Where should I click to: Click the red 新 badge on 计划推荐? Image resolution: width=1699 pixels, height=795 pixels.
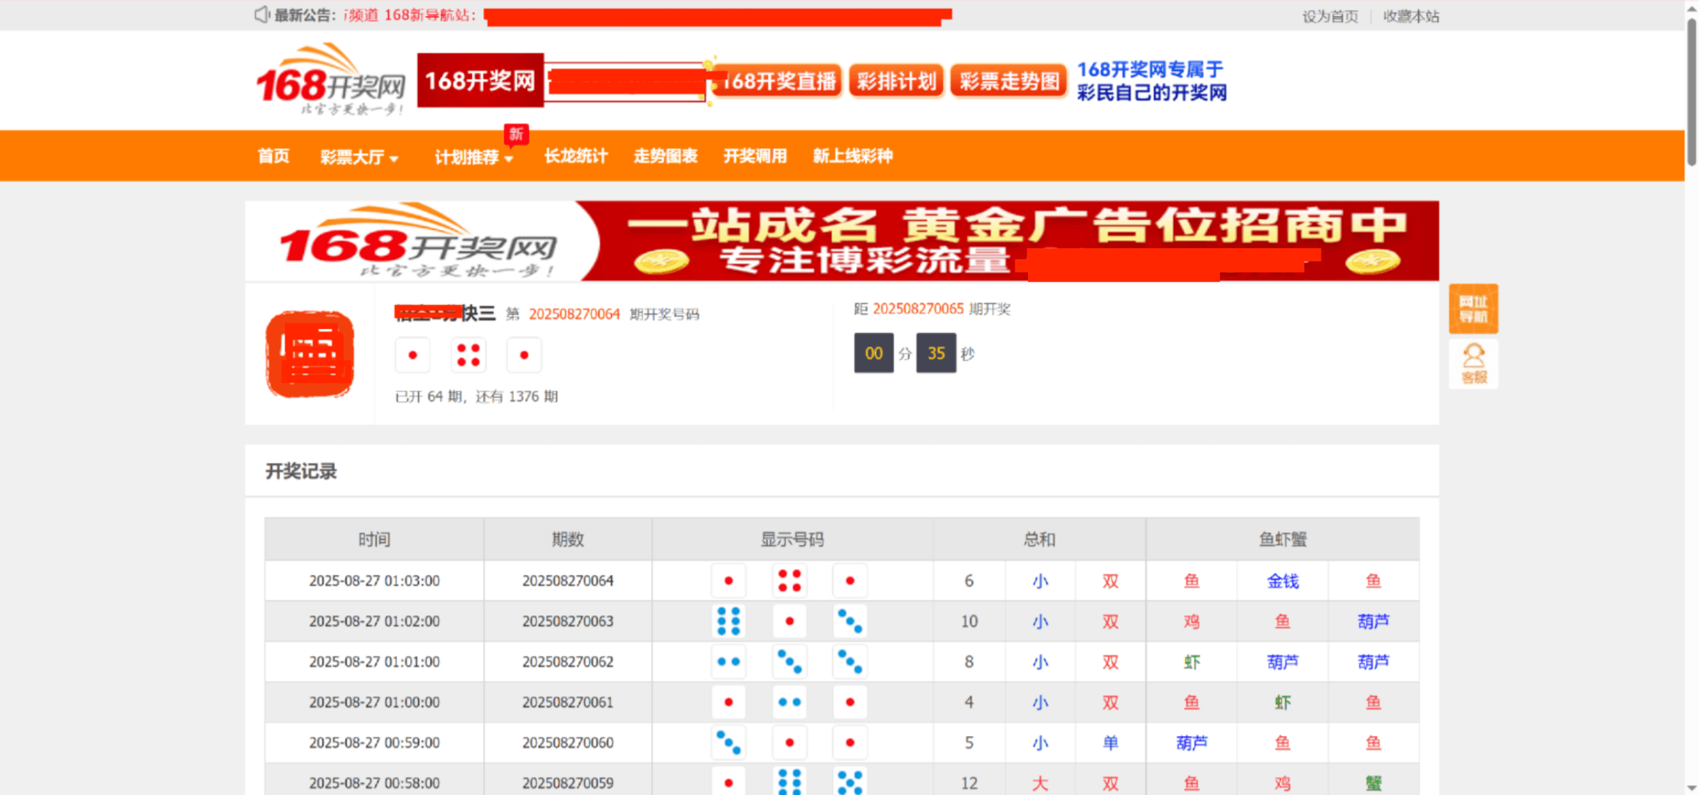coord(516,134)
